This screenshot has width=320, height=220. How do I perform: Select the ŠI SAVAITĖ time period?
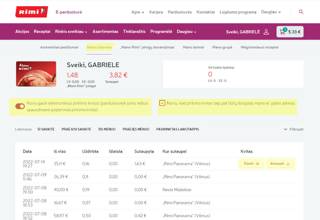coord(46,129)
